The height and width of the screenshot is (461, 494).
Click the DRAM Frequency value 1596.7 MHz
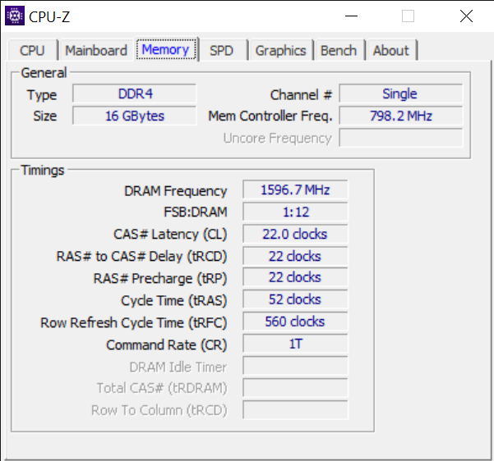[295, 190]
